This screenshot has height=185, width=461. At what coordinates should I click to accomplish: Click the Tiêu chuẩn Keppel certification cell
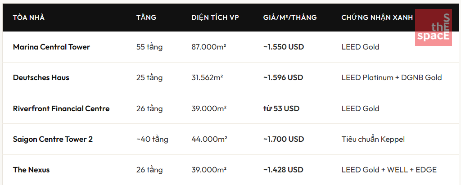click(373, 139)
